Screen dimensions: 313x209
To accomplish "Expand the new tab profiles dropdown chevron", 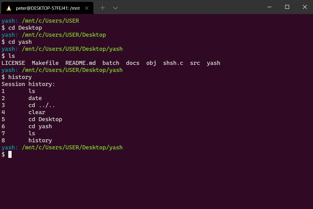I will point(115,8).
